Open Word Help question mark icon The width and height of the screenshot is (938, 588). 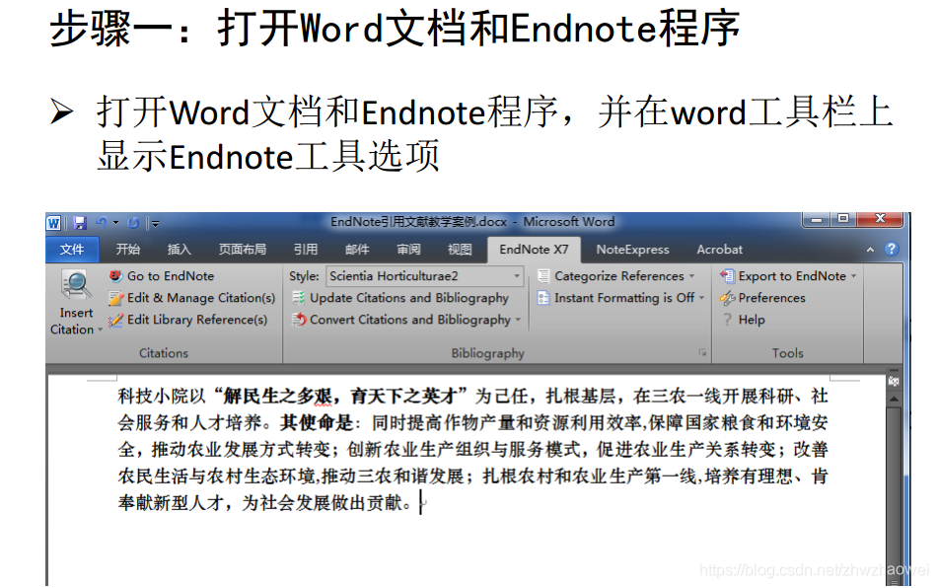892,249
